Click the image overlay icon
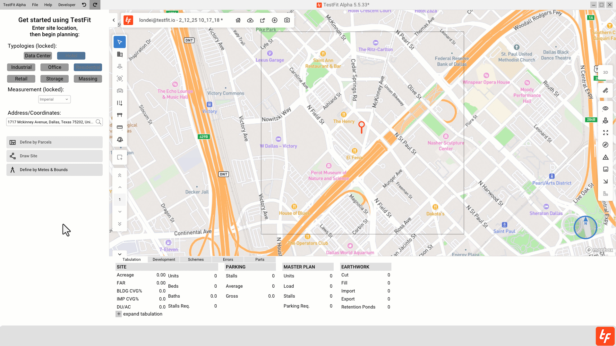The height and width of the screenshot is (346, 616). [x=605, y=169]
